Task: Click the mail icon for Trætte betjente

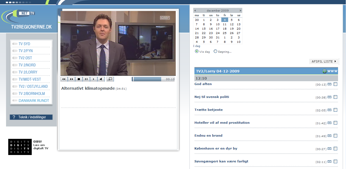Action: (x=330, y=110)
